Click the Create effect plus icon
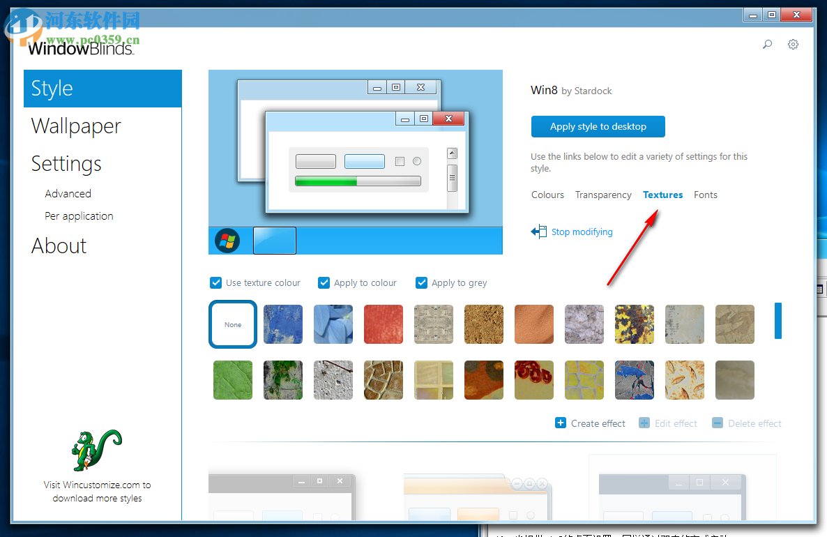This screenshot has height=537, width=827. [x=560, y=423]
